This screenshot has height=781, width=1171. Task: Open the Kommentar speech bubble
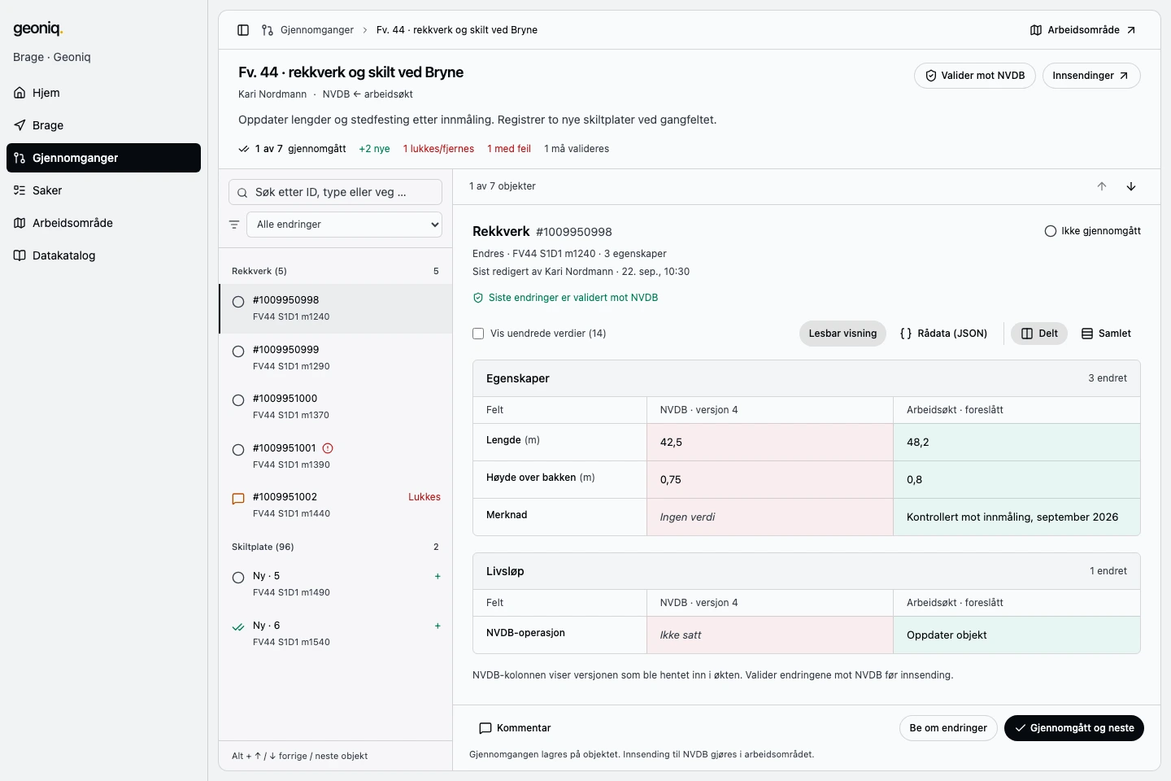tap(485, 728)
